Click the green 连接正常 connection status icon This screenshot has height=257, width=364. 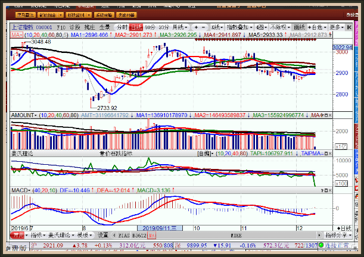pyautogui.click(x=321, y=245)
